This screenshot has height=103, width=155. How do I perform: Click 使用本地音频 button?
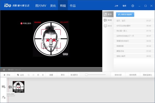(x=125, y=15)
